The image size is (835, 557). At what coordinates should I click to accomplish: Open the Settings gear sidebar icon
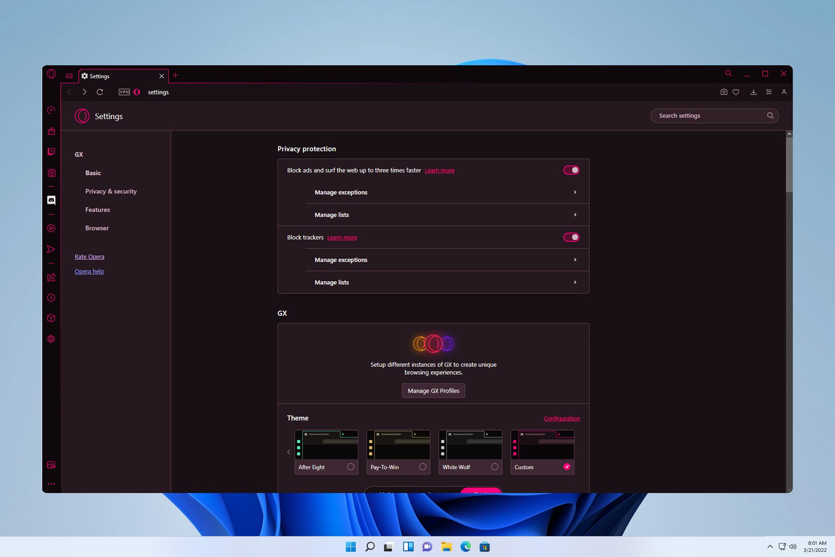(51, 339)
